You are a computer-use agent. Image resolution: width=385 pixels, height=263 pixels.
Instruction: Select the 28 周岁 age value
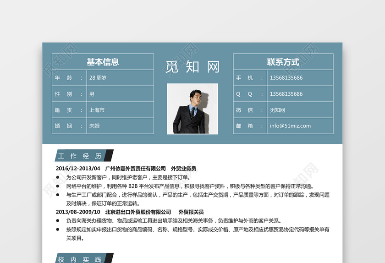[98, 78]
